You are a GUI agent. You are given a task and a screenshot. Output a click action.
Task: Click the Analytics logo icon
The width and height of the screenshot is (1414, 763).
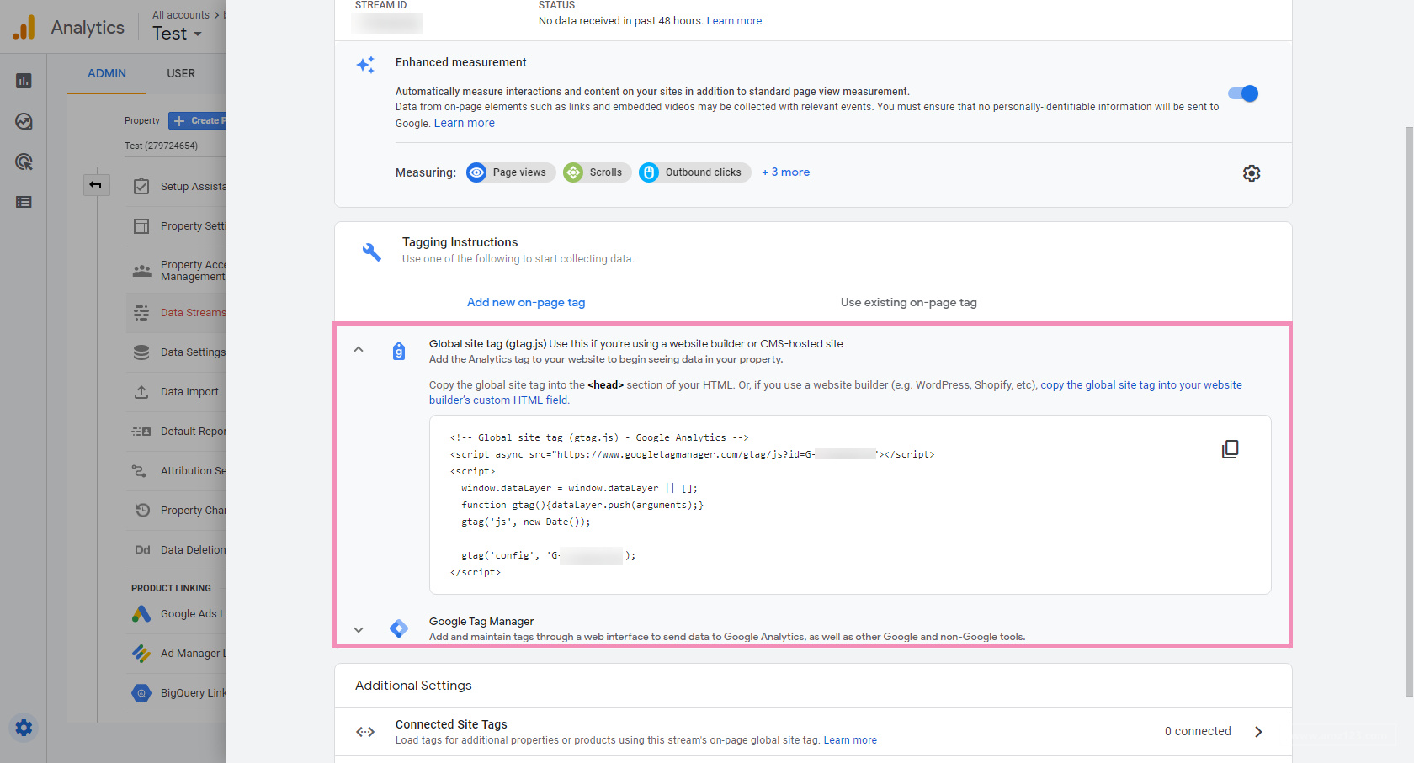click(x=24, y=27)
